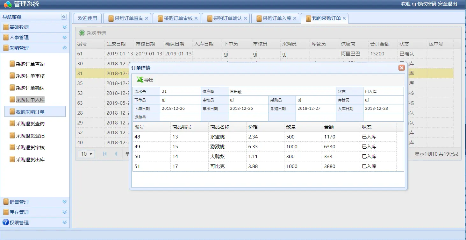Close the 采购订单入库 tab
The image size is (466, 240).
[x=295, y=18]
